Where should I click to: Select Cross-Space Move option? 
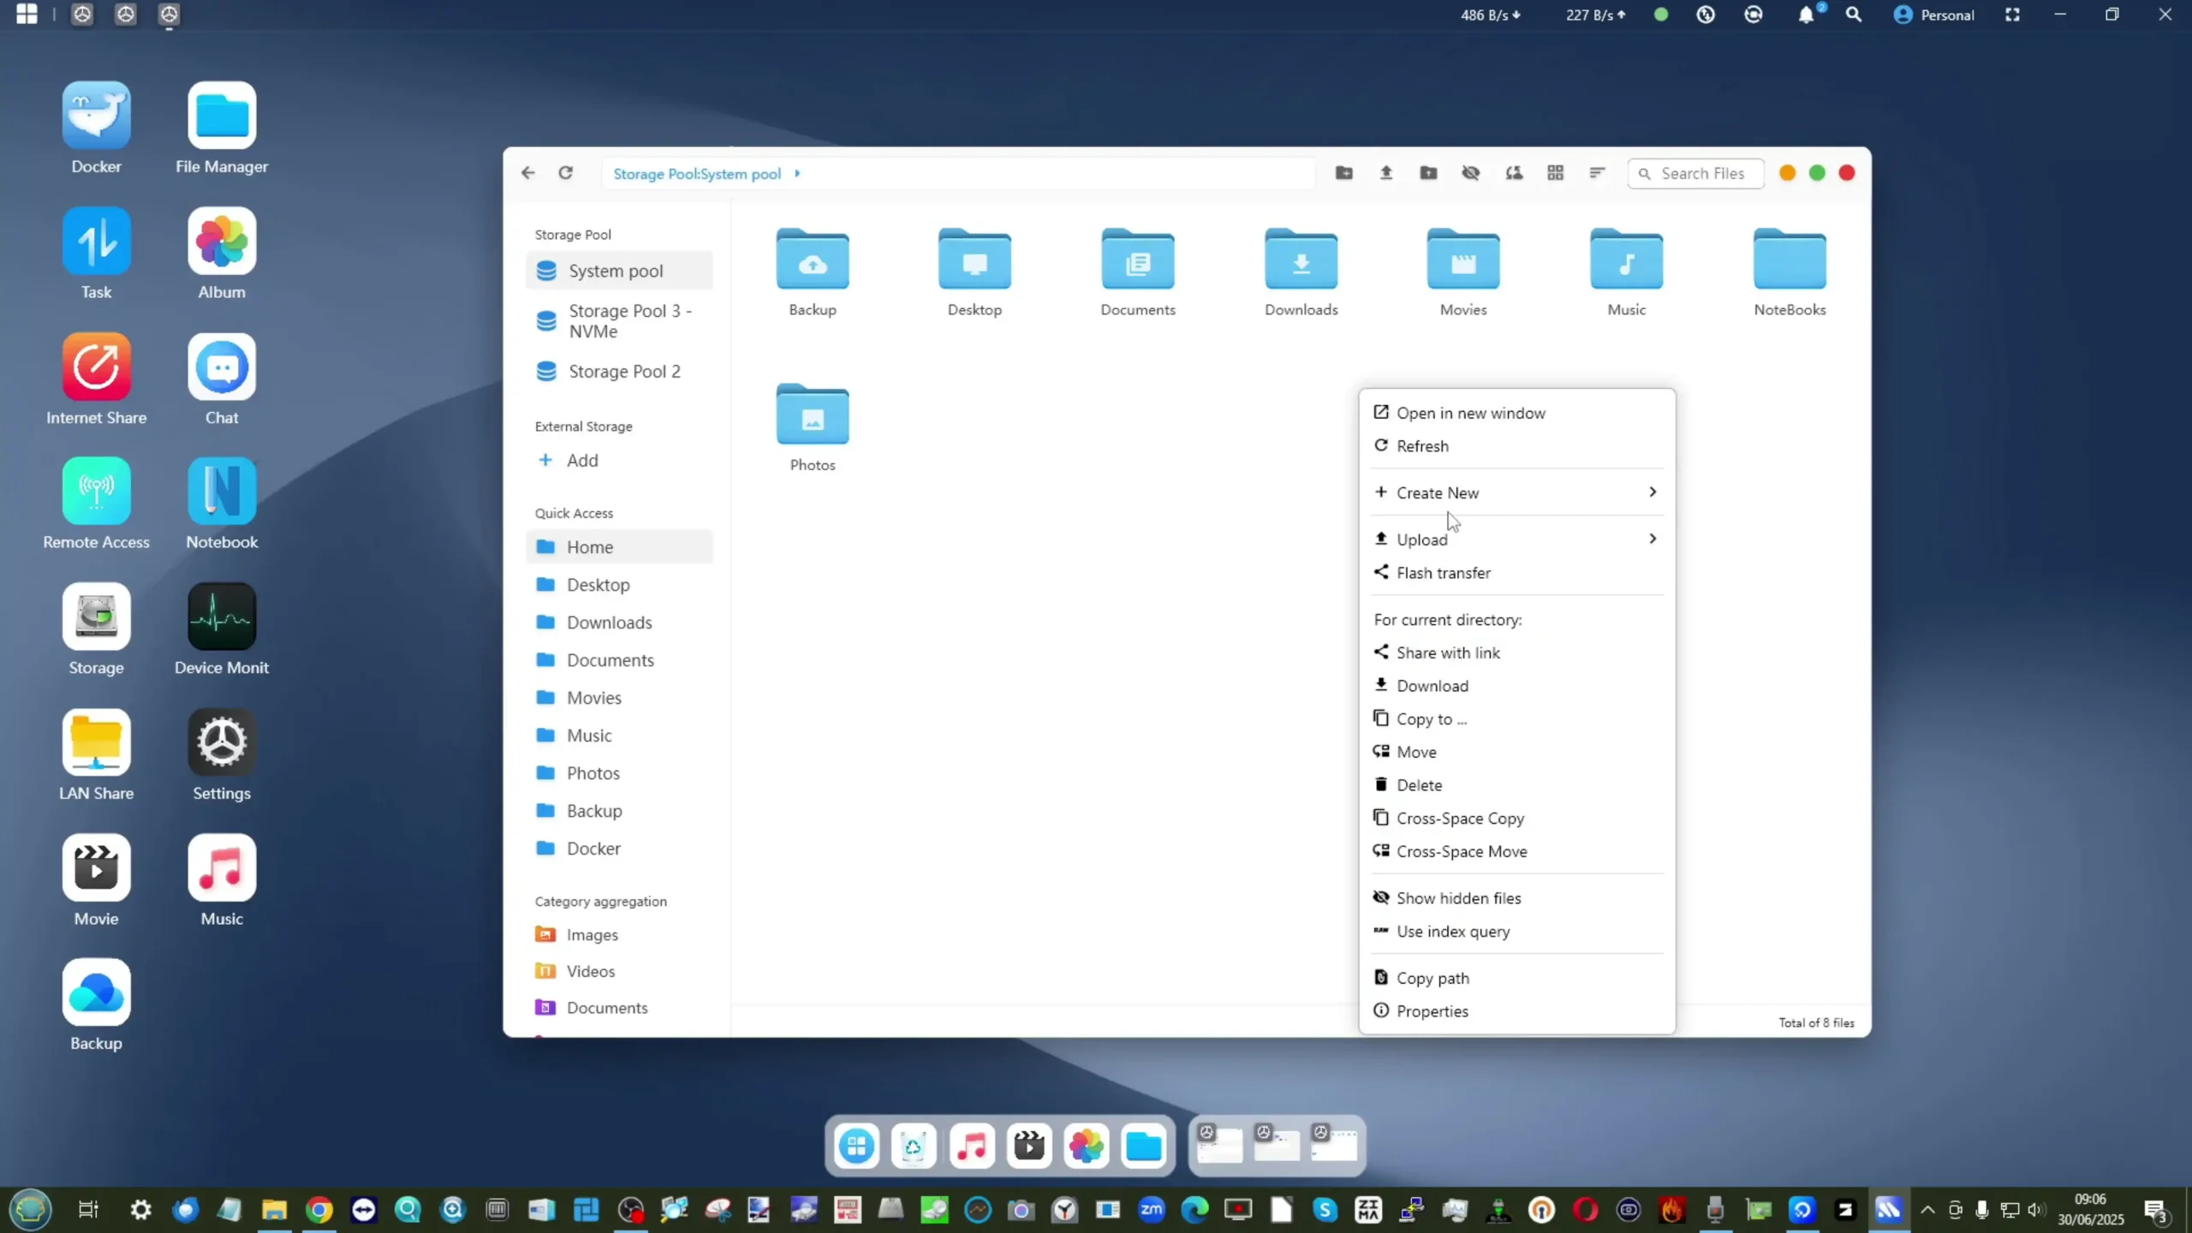1517,851
